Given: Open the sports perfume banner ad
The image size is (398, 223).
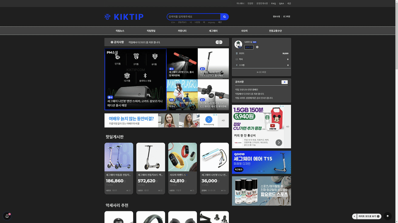Looking at the screenshot, I should click(x=262, y=191).
